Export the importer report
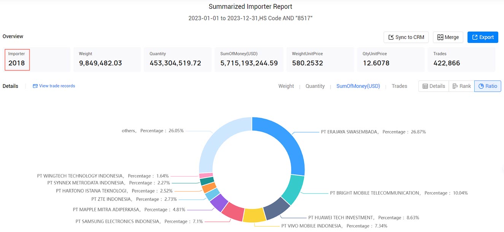504x232 pixels. point(483,37)
